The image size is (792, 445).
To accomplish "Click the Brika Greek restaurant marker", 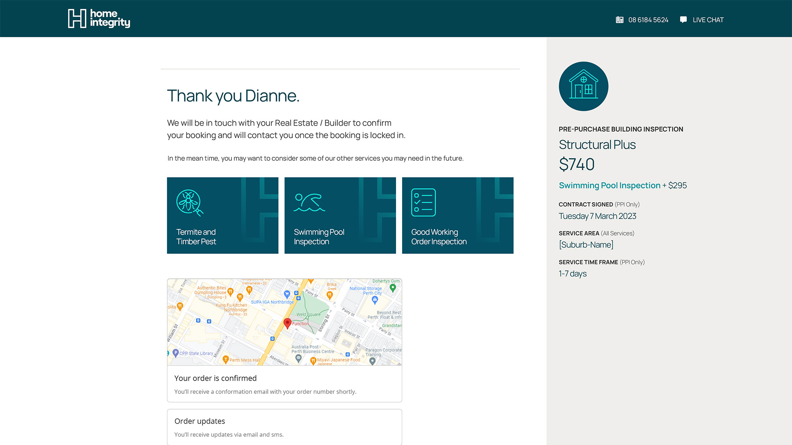I will 330,295.
